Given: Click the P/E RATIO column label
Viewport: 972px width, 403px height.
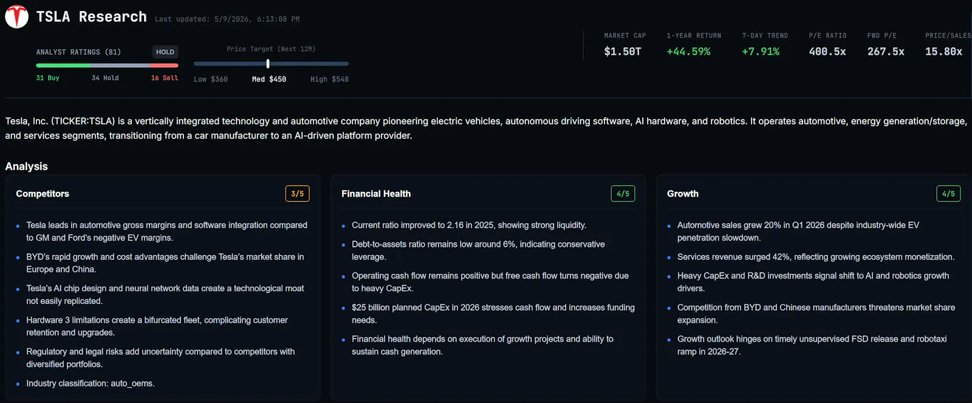Looking at the screenshot, I should point(827,36).
